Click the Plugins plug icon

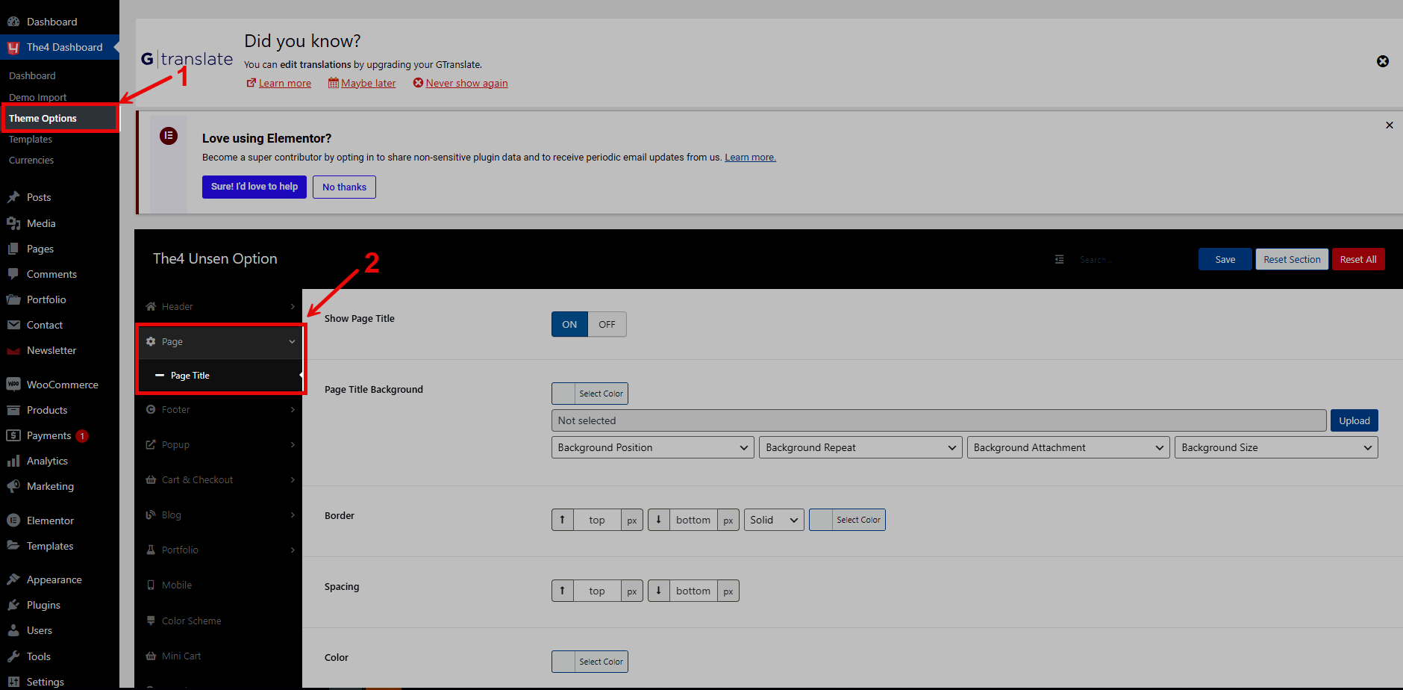[x=13, y=605]
